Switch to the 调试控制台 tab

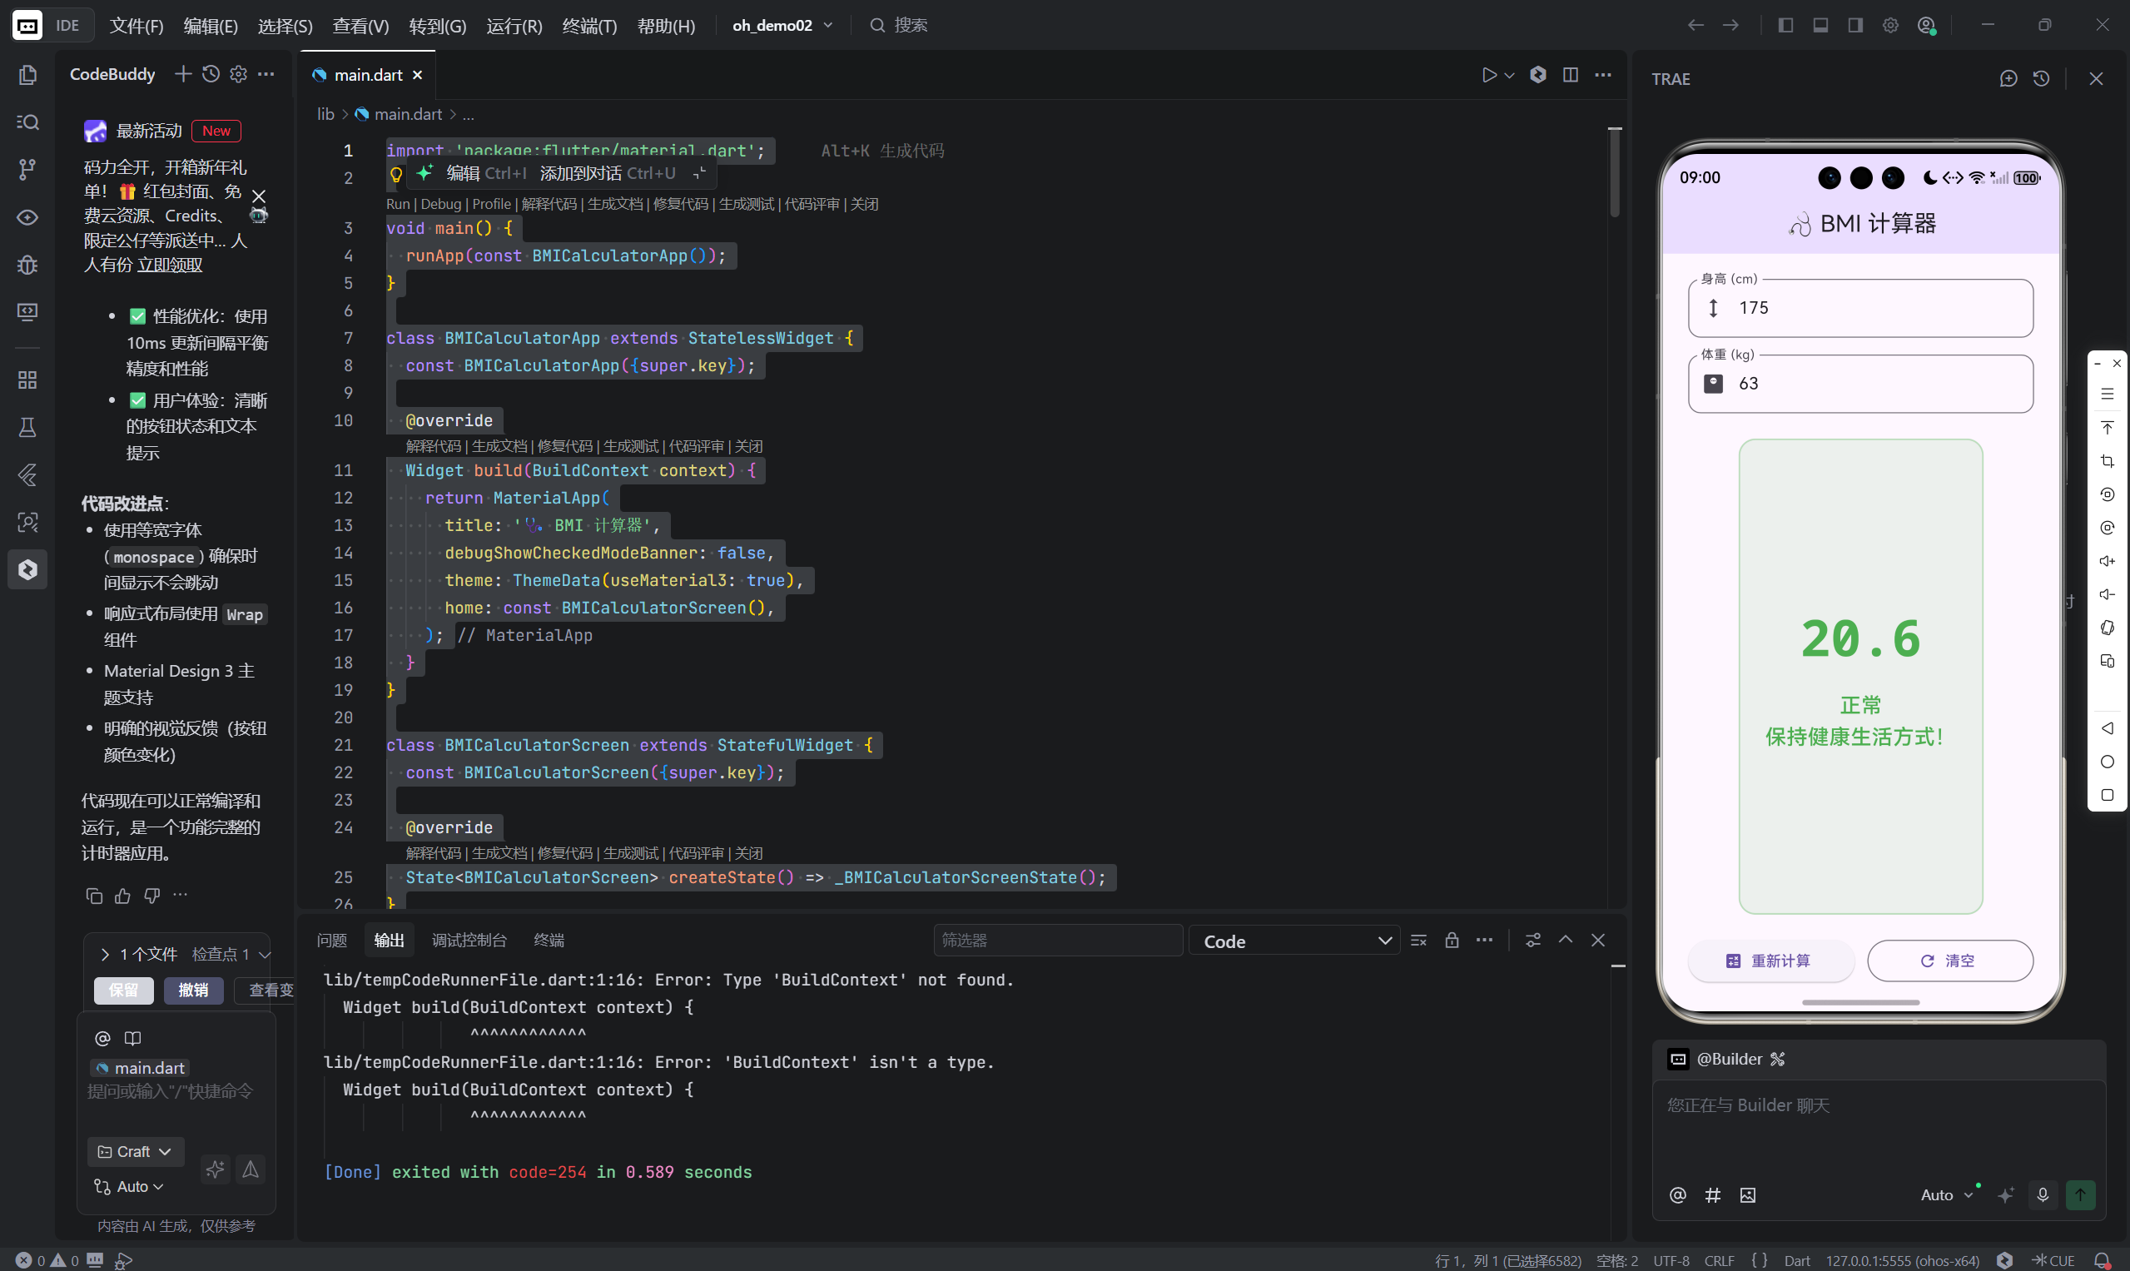pyautogui.click(x=469, y=941)
